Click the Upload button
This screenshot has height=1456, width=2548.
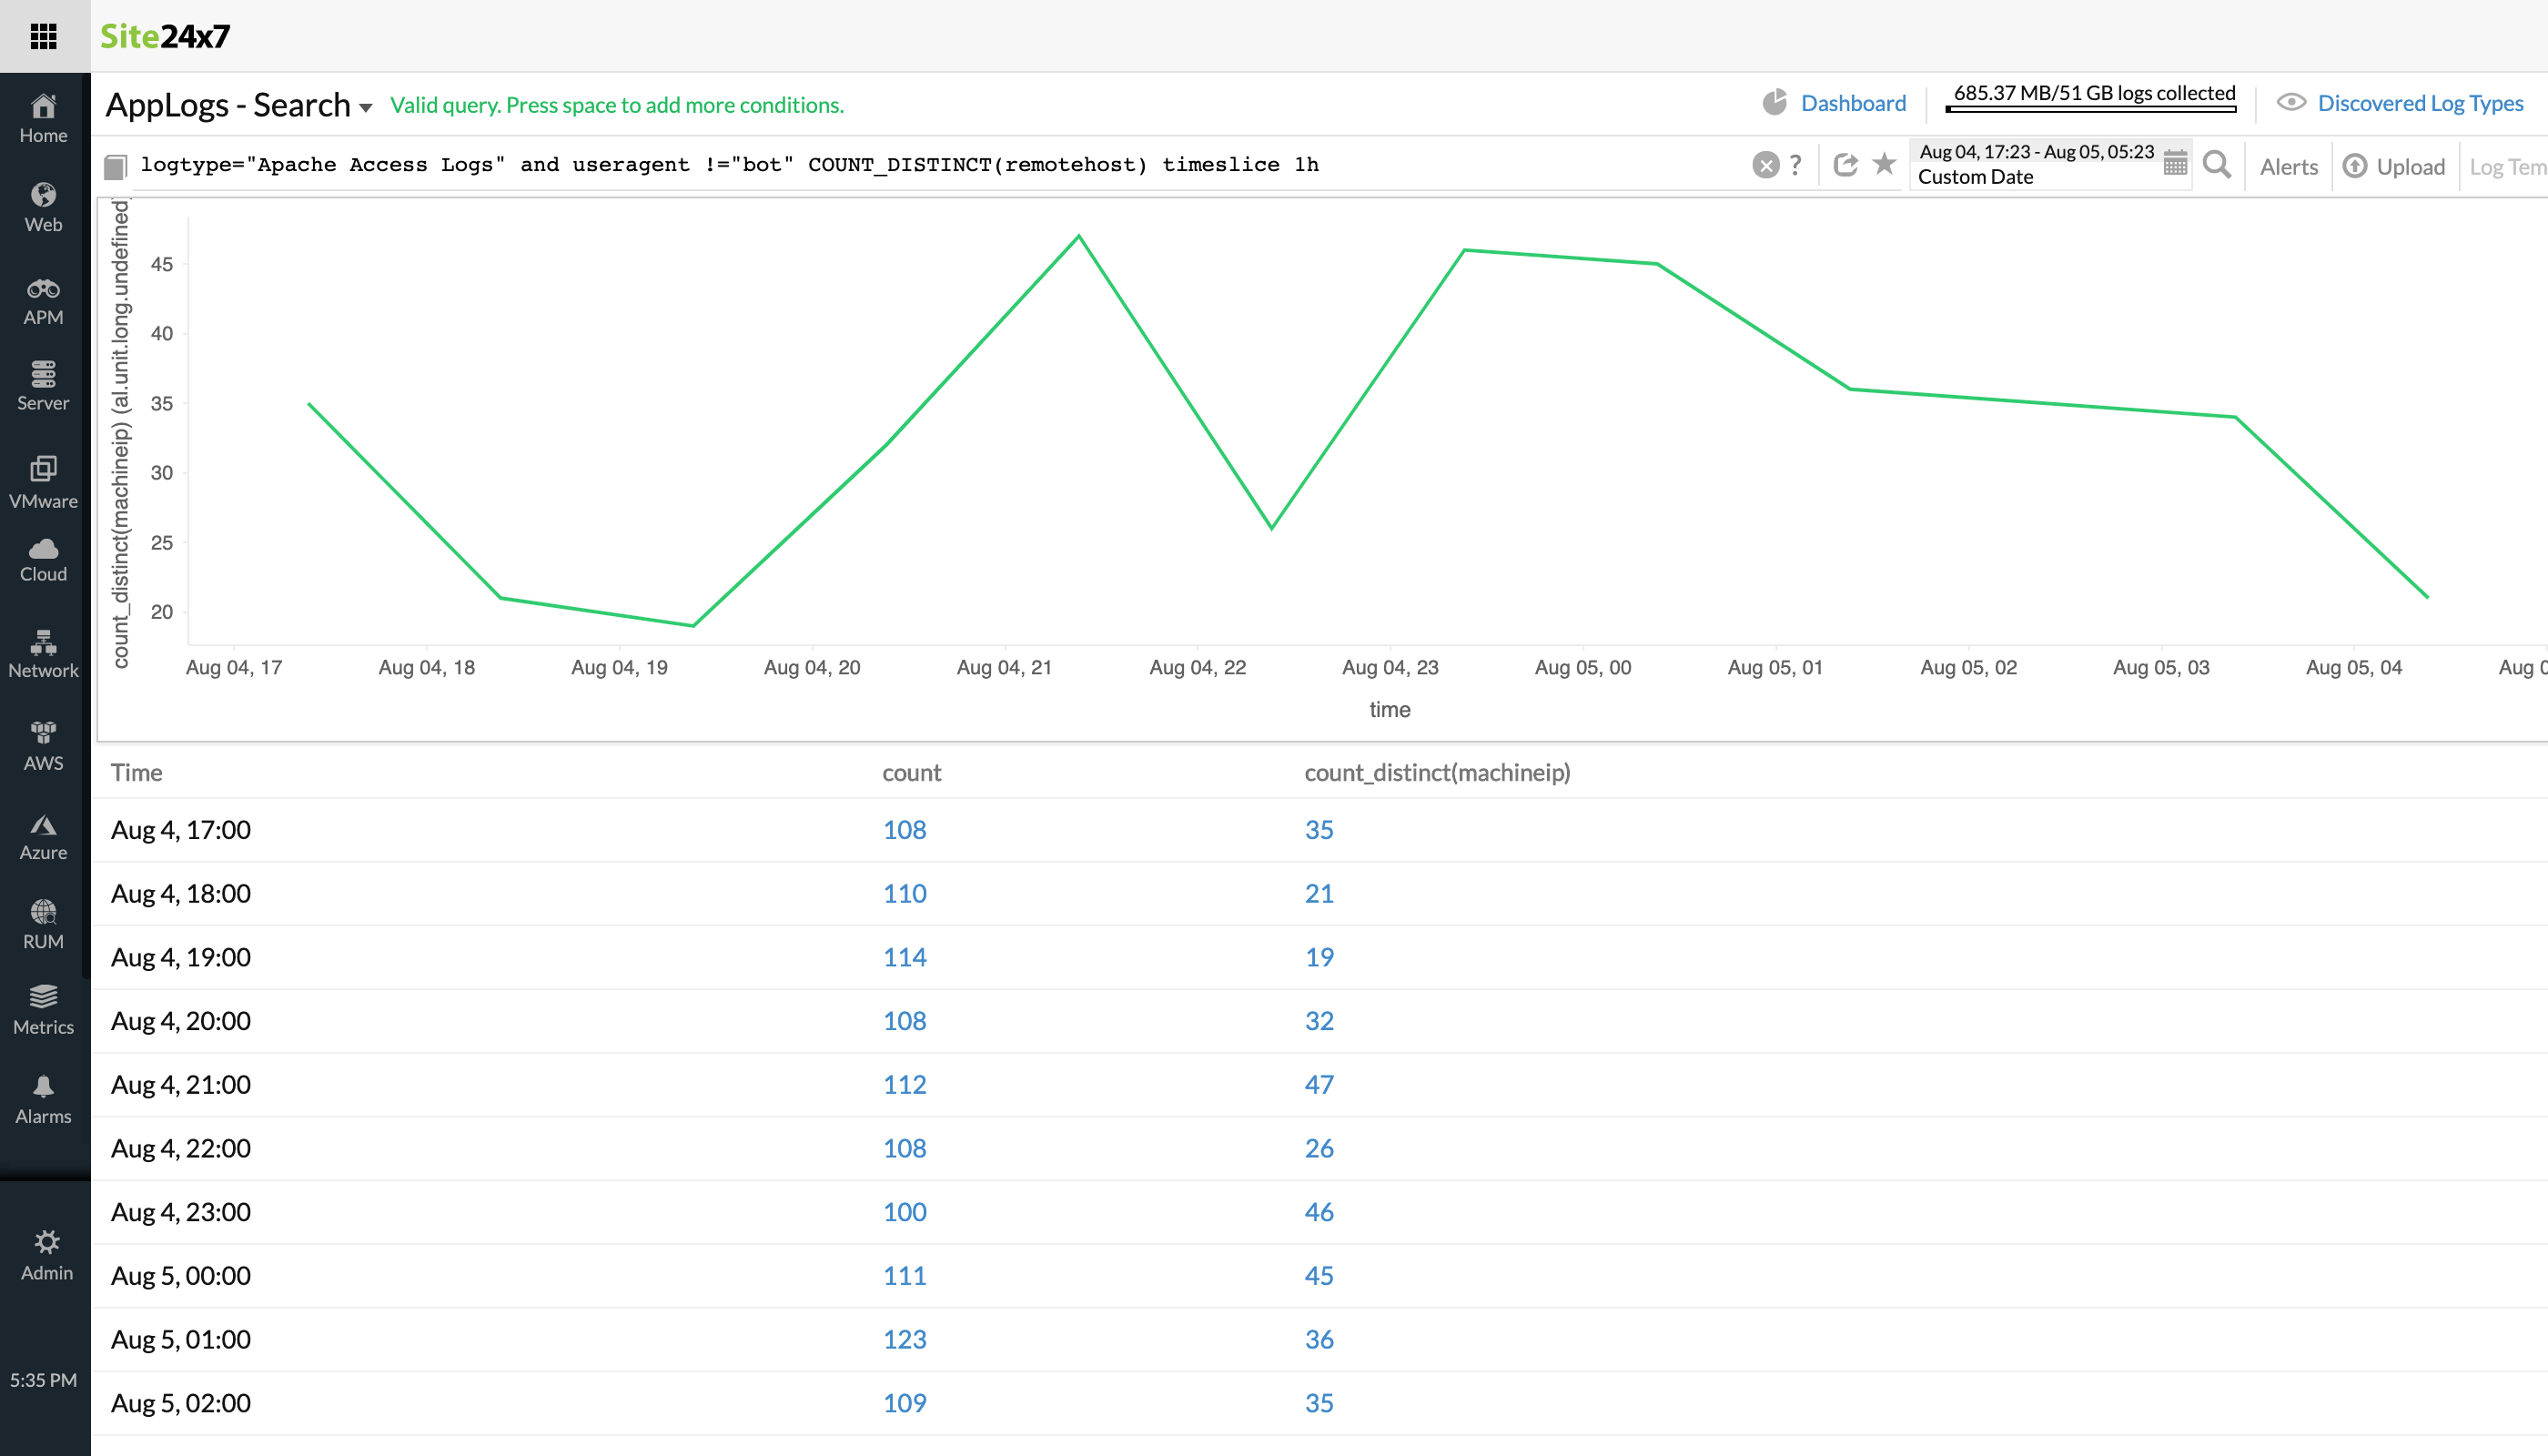[2395, 167]
